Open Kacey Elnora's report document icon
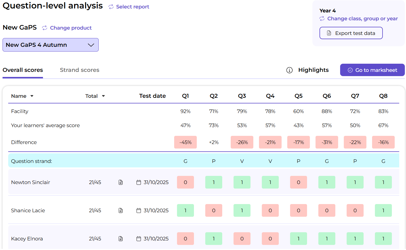Viewport: 406px width, 250px height. 121,239
